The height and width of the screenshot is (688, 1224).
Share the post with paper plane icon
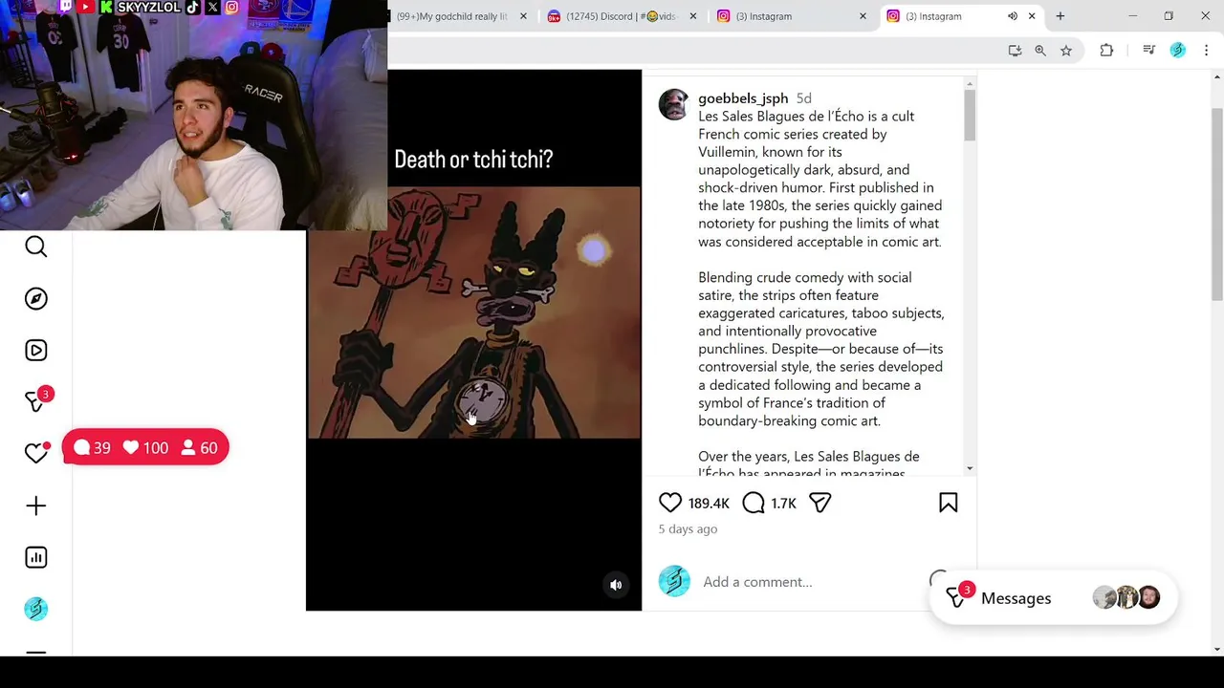(820, 503)
